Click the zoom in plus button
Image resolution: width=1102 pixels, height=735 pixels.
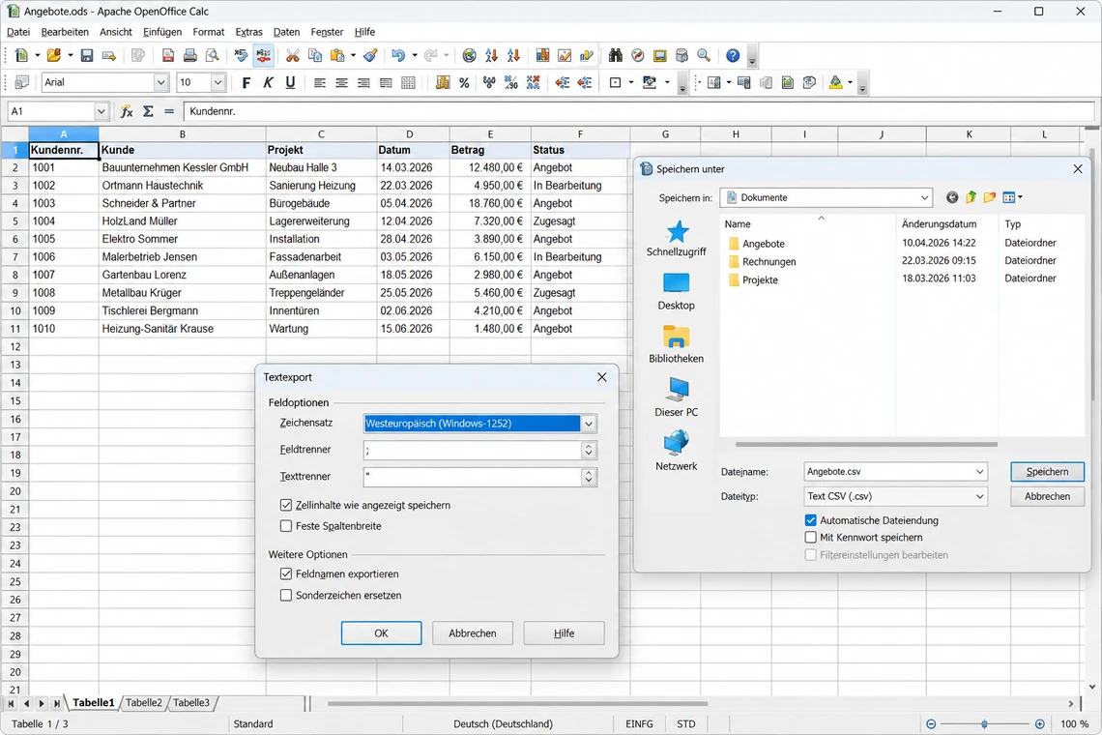point(1039,723)
